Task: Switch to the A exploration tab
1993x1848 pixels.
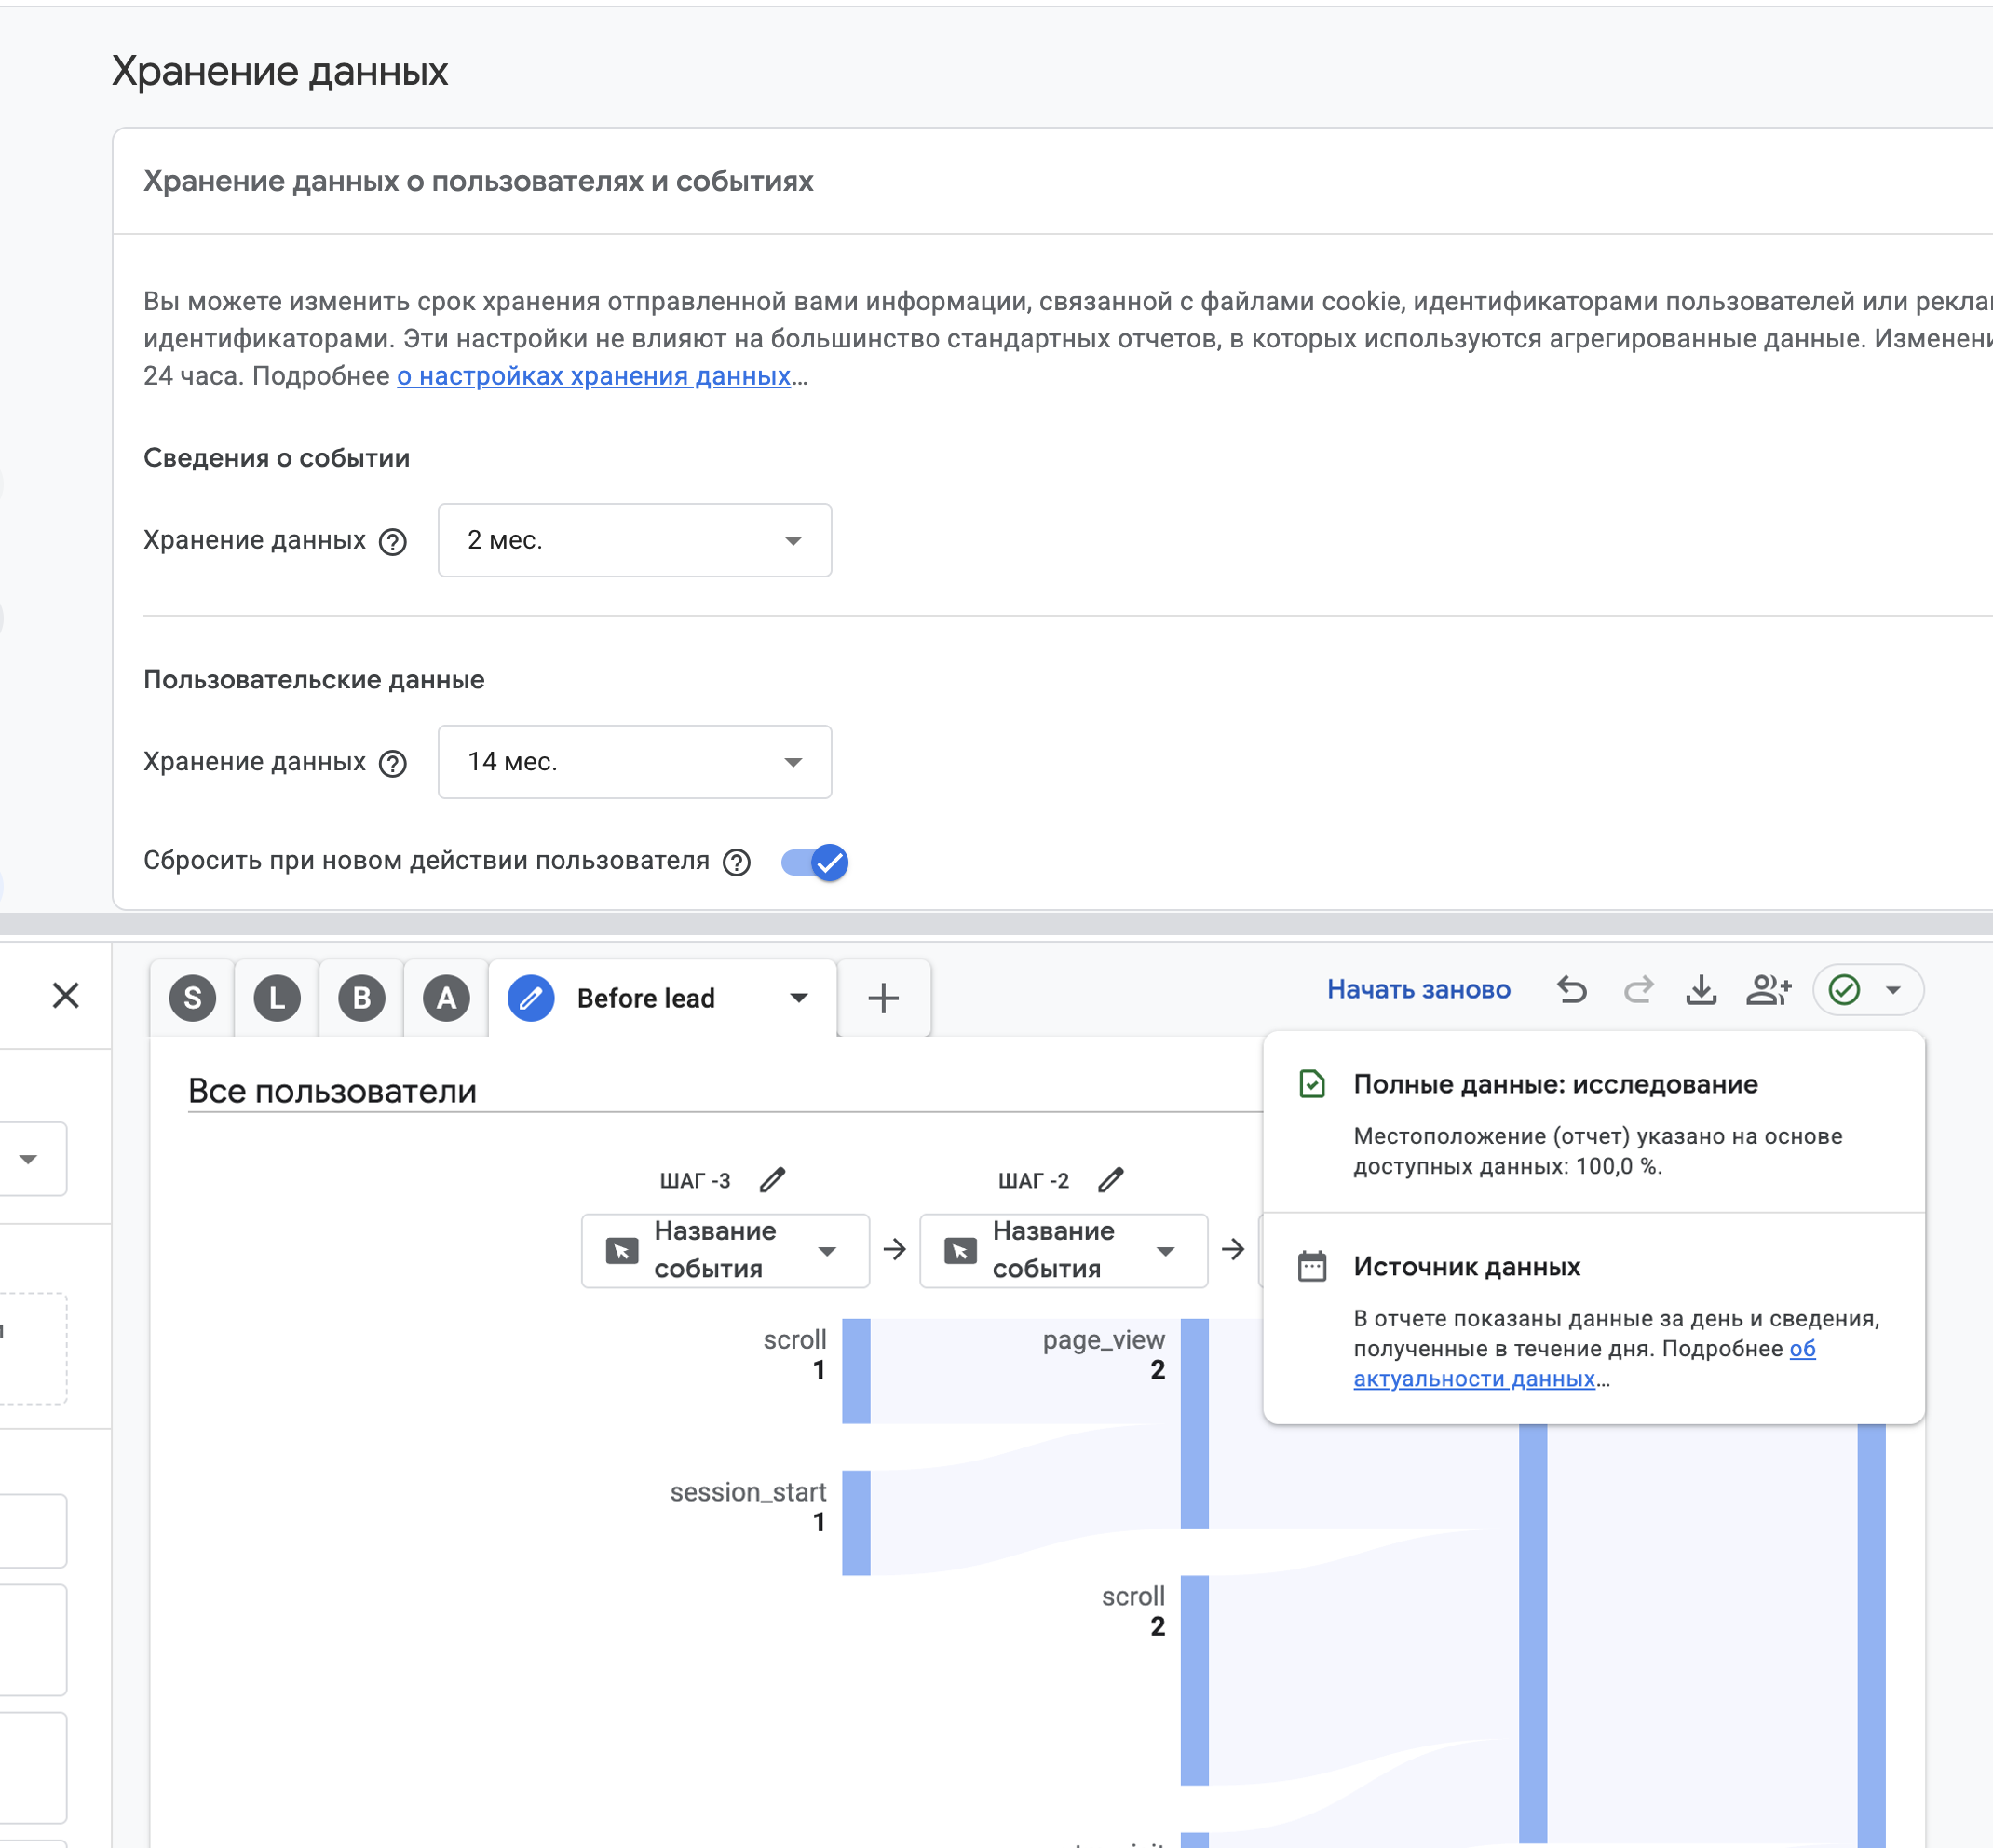Action: (446, 998)
